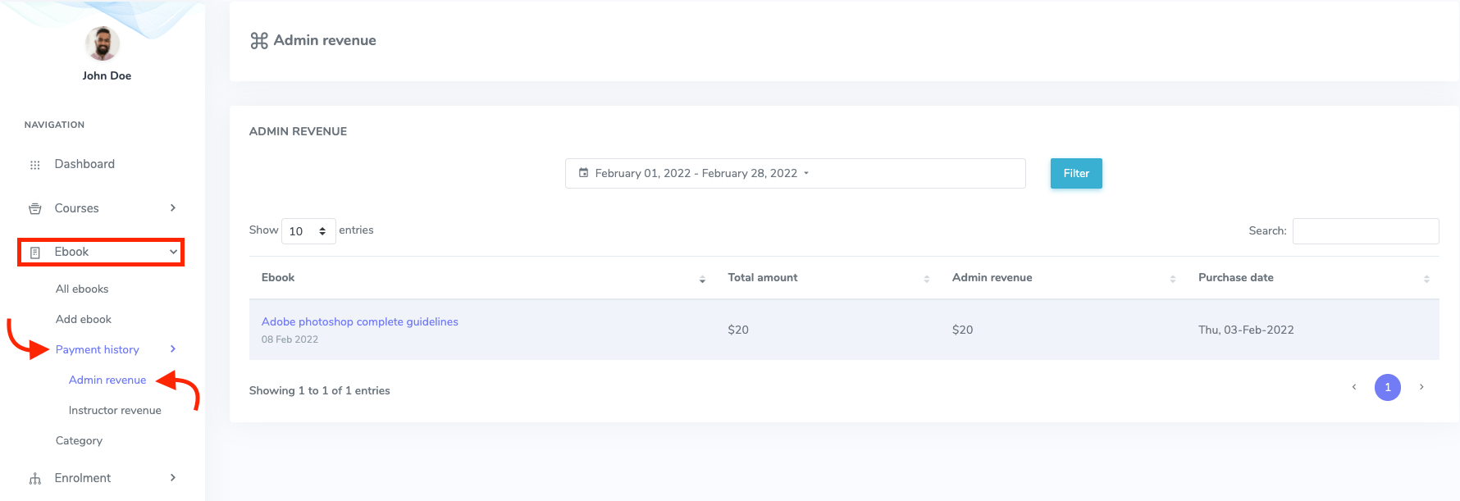Click the calendar icon in date range field
Image resolution: width=1460 pixels, height=501 pixels.
tap(583, 173)
